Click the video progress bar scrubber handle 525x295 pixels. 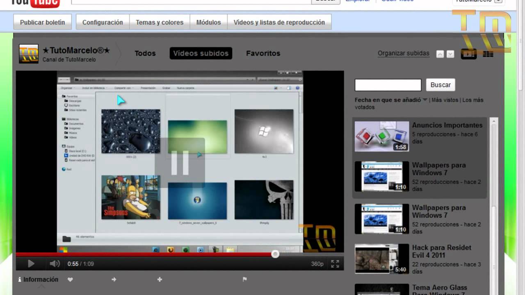pyautogui.click(x=275, y=254)
